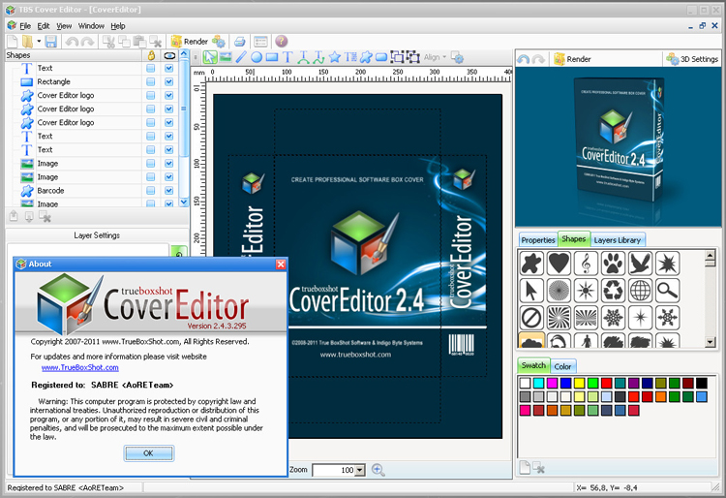Click the zoom in magnifier icon
The width and height of the screenshot is (726, 498).
tap(378, 470)
